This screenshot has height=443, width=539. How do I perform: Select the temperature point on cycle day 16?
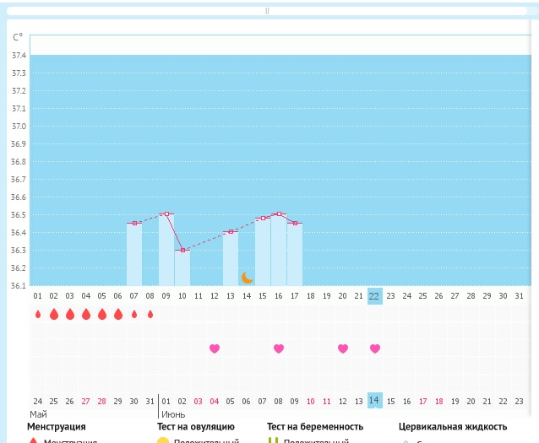tap(279, 214)
